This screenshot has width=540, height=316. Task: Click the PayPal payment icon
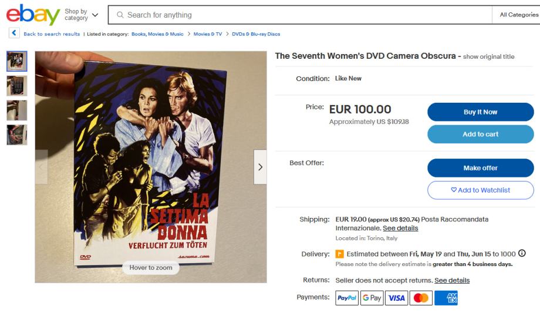click(x=347, y=298)
